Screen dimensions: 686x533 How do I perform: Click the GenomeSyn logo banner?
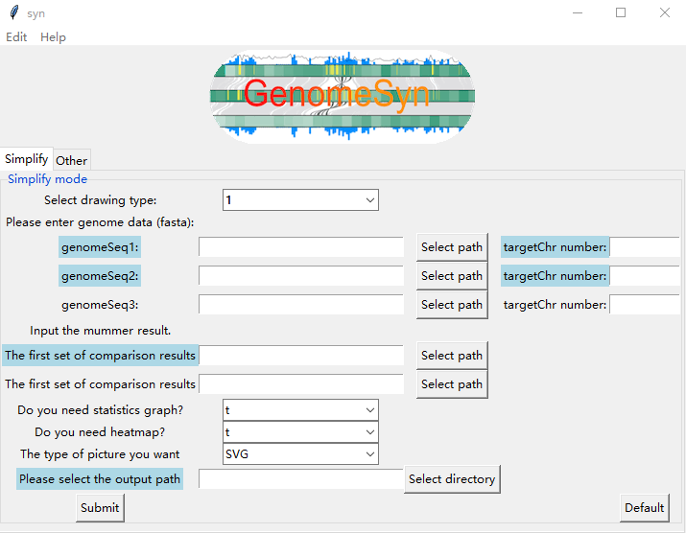(343, 96)
